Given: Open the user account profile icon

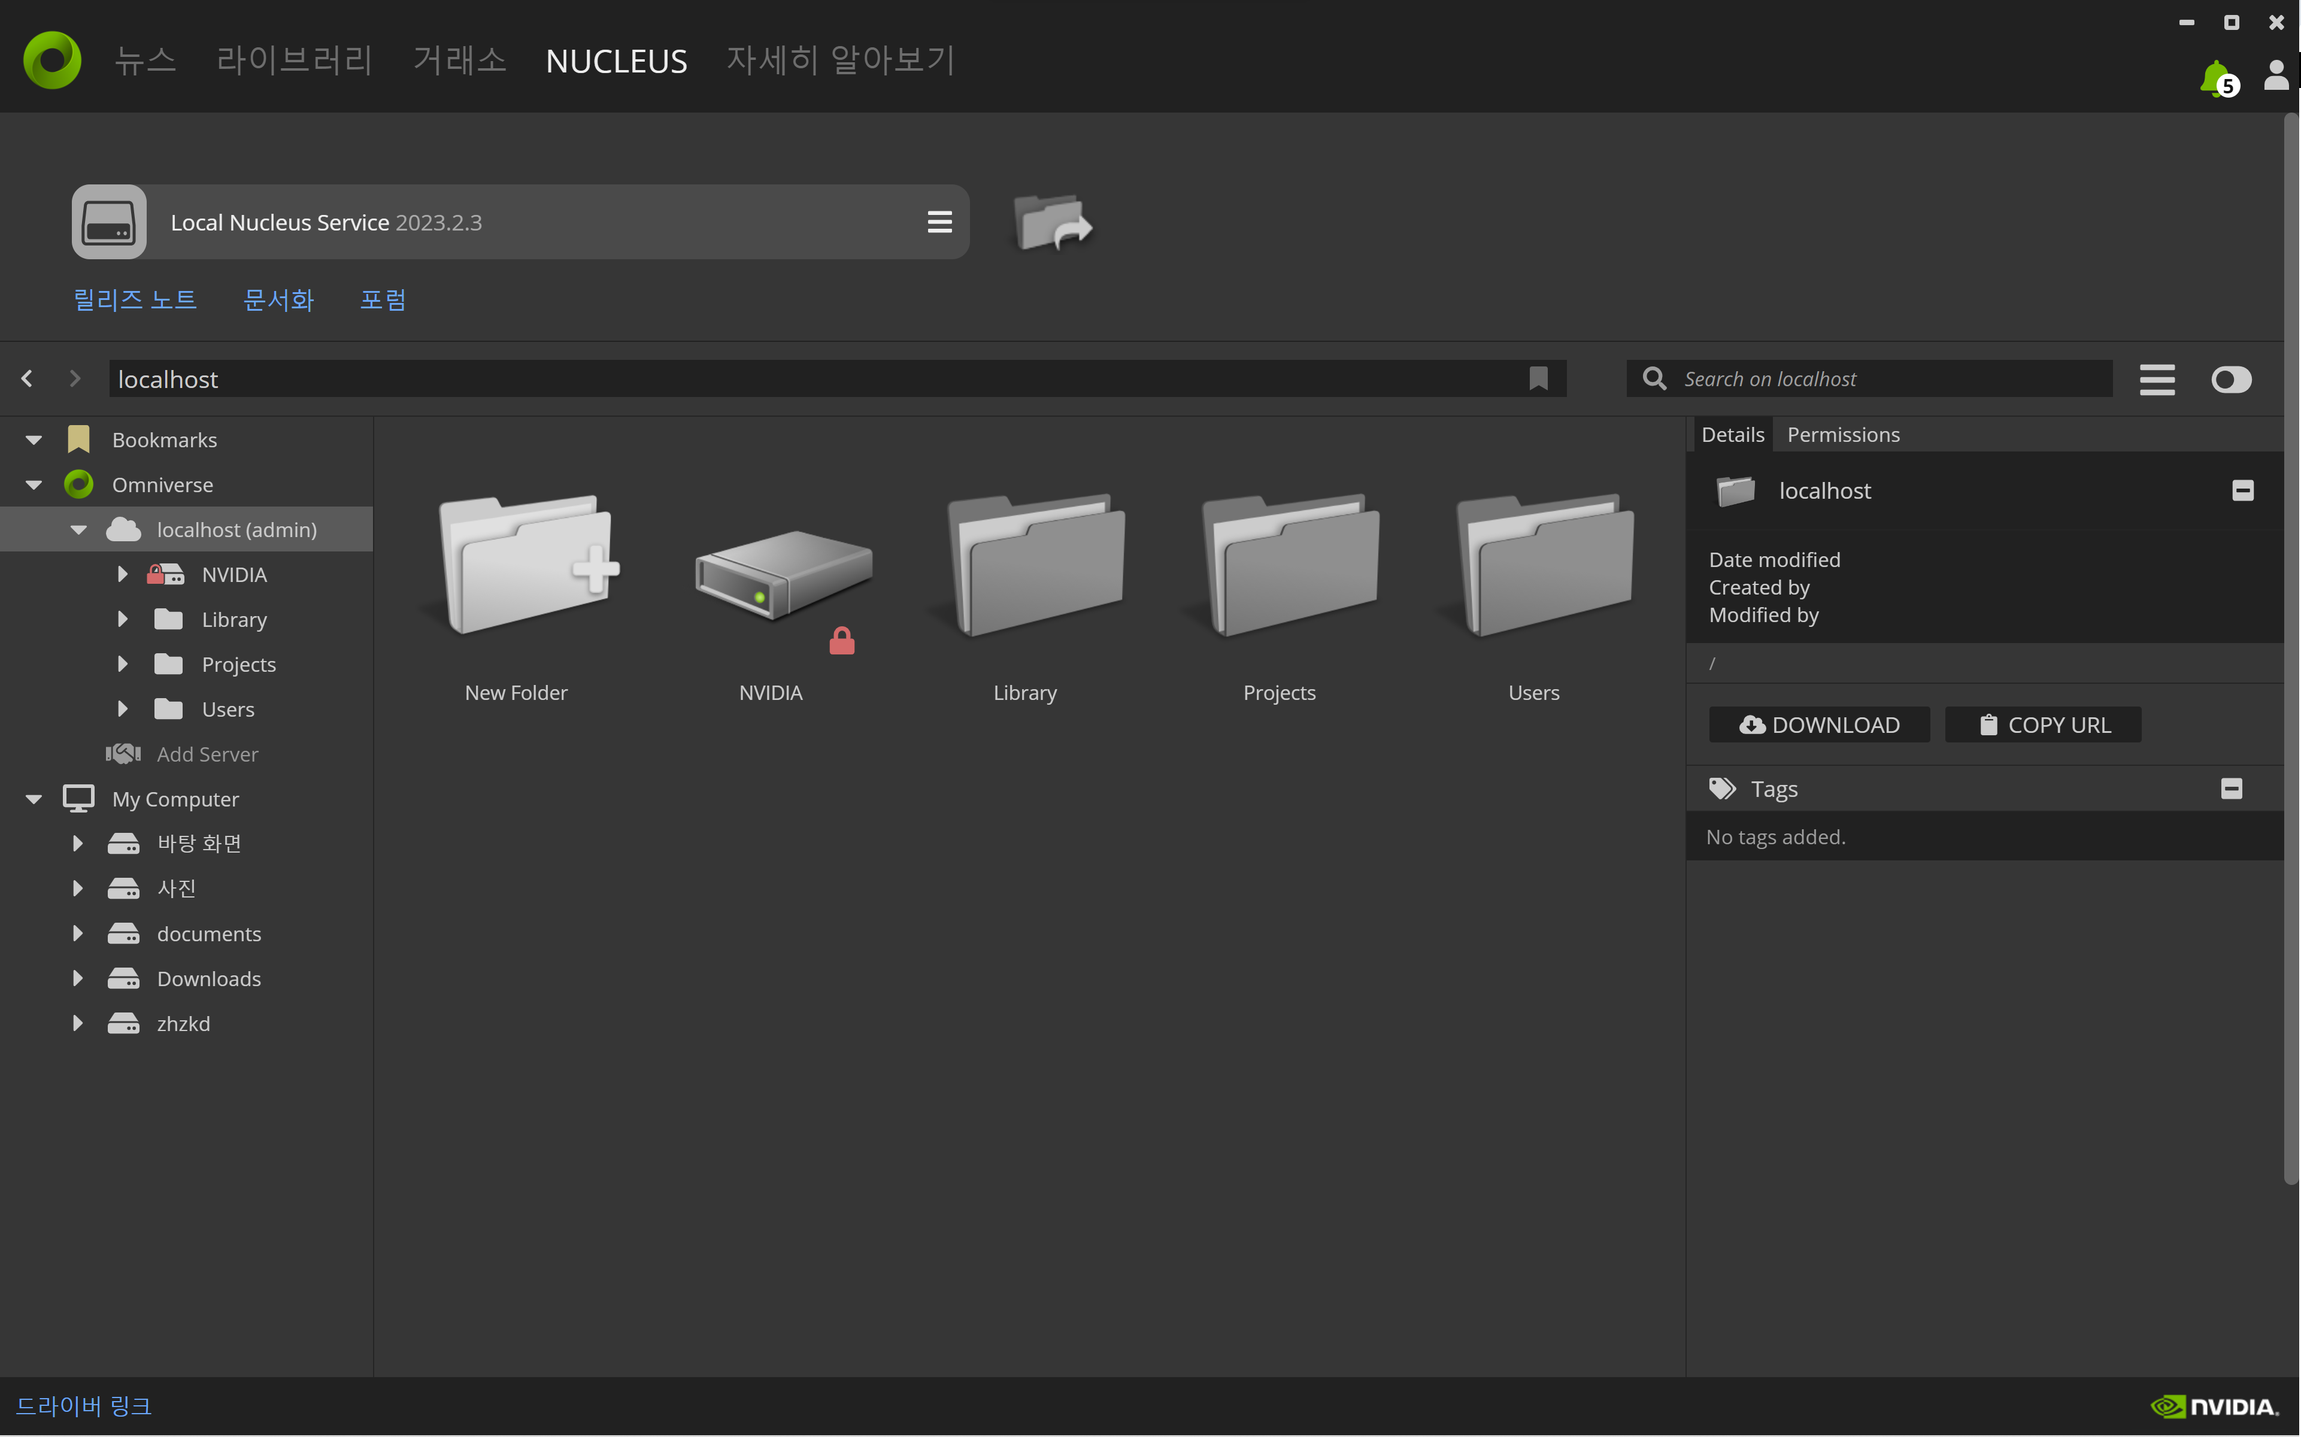Looking at the screenshot, I should point(2275,75).
